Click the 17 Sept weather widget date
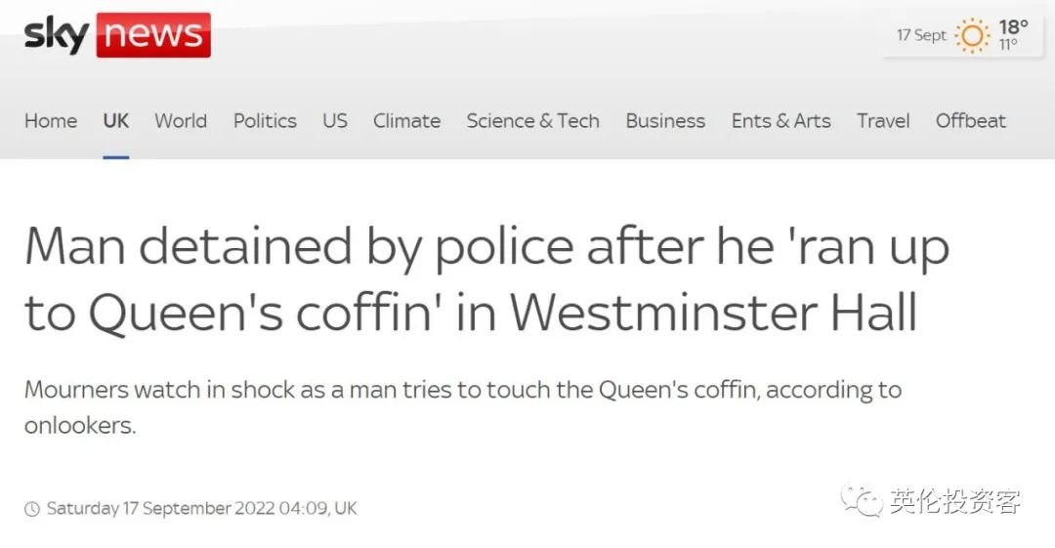The height and width of the screenshot is (548, 1055). click(921, 35)
